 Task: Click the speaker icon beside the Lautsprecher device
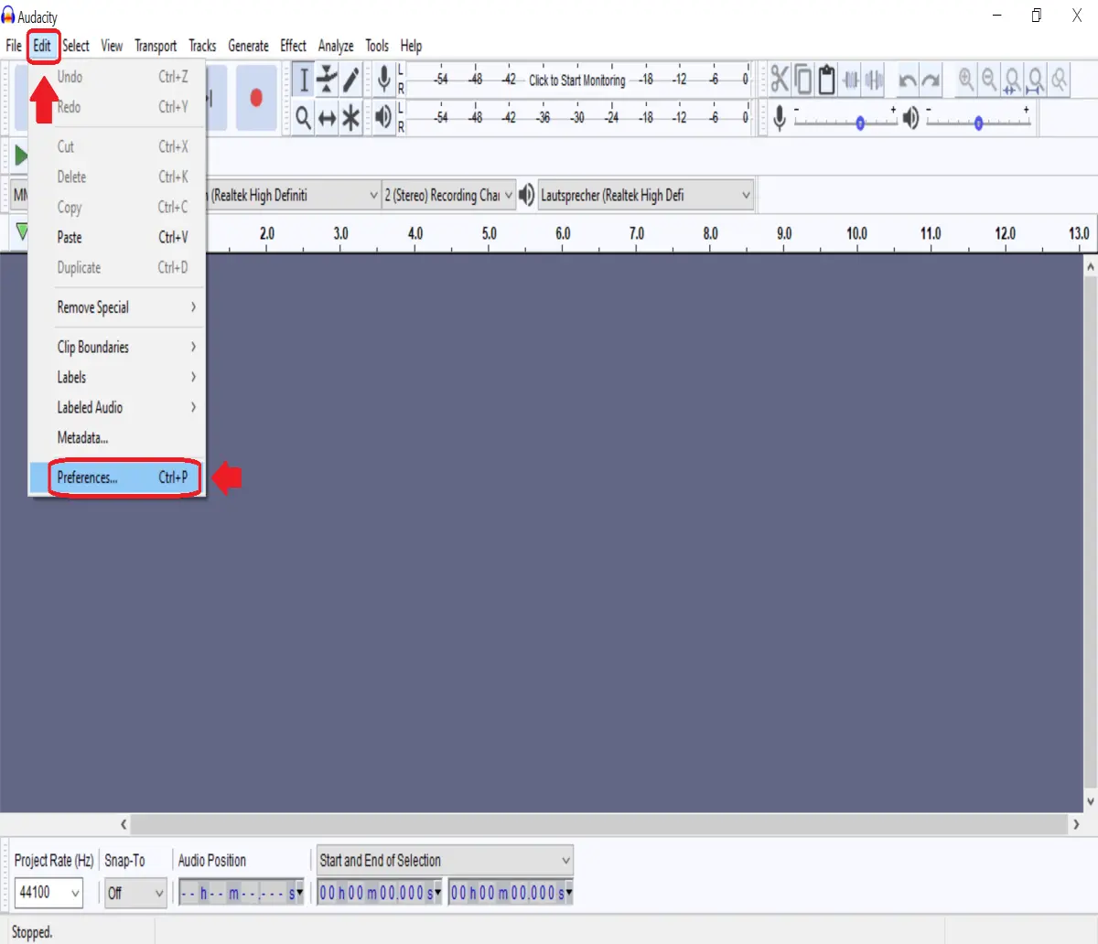click(527, 195)
